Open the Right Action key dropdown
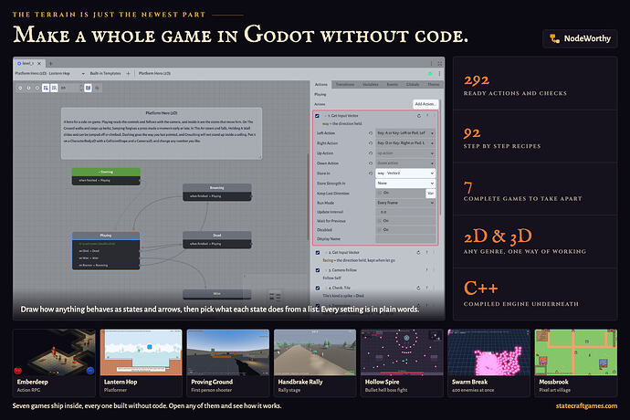 tap(405, 143)
